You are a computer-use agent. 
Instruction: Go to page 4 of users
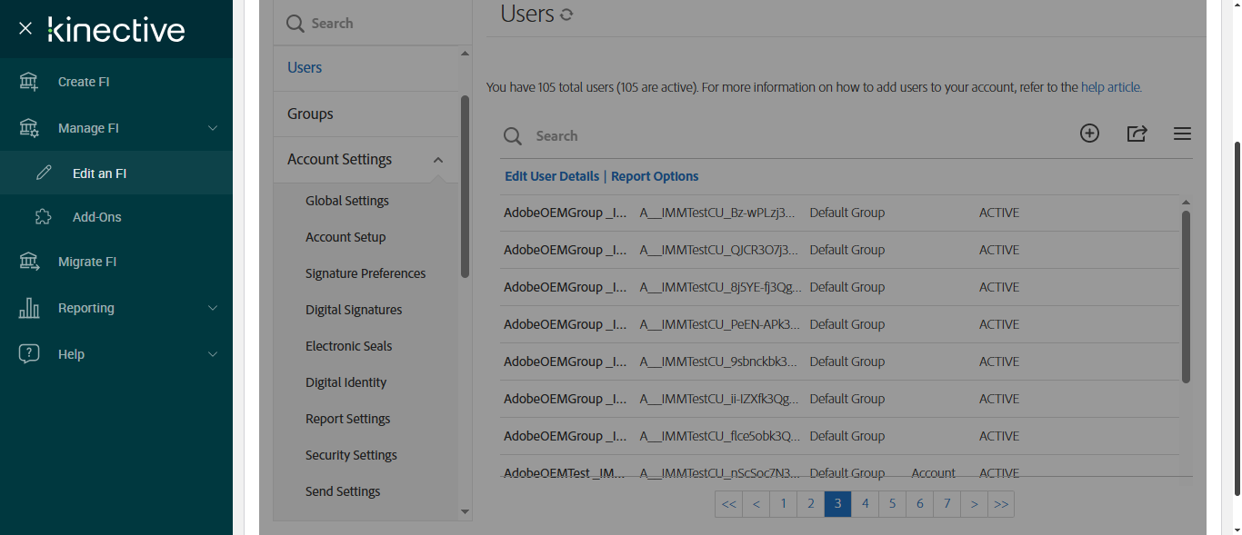(x=866, y=503)
